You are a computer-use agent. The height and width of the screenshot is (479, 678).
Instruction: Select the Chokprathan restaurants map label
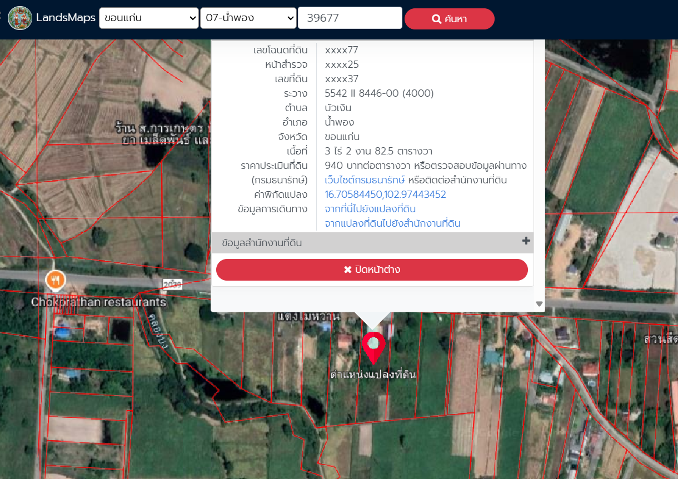(99, 302)
